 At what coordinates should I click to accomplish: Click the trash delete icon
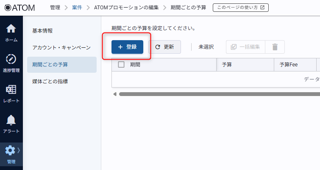click(x=275, y=47)
